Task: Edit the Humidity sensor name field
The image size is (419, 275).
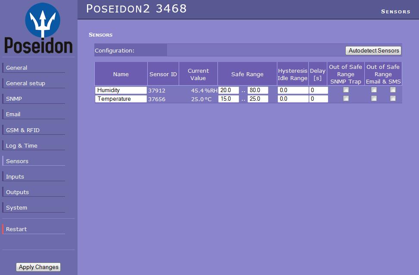Action: coord(121,90)
